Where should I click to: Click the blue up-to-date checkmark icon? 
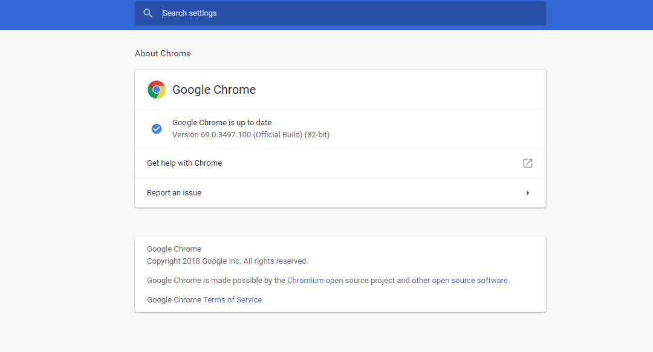157,129
